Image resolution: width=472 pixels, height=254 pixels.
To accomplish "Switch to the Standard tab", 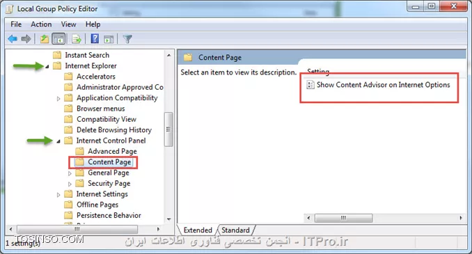I will pos(236,230).
